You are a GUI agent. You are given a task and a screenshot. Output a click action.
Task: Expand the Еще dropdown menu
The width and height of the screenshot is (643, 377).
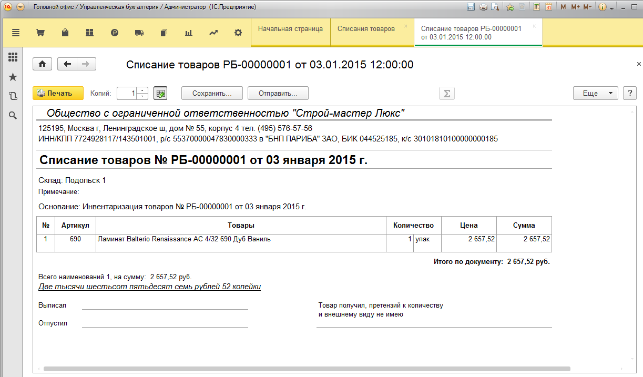[595, 93]
